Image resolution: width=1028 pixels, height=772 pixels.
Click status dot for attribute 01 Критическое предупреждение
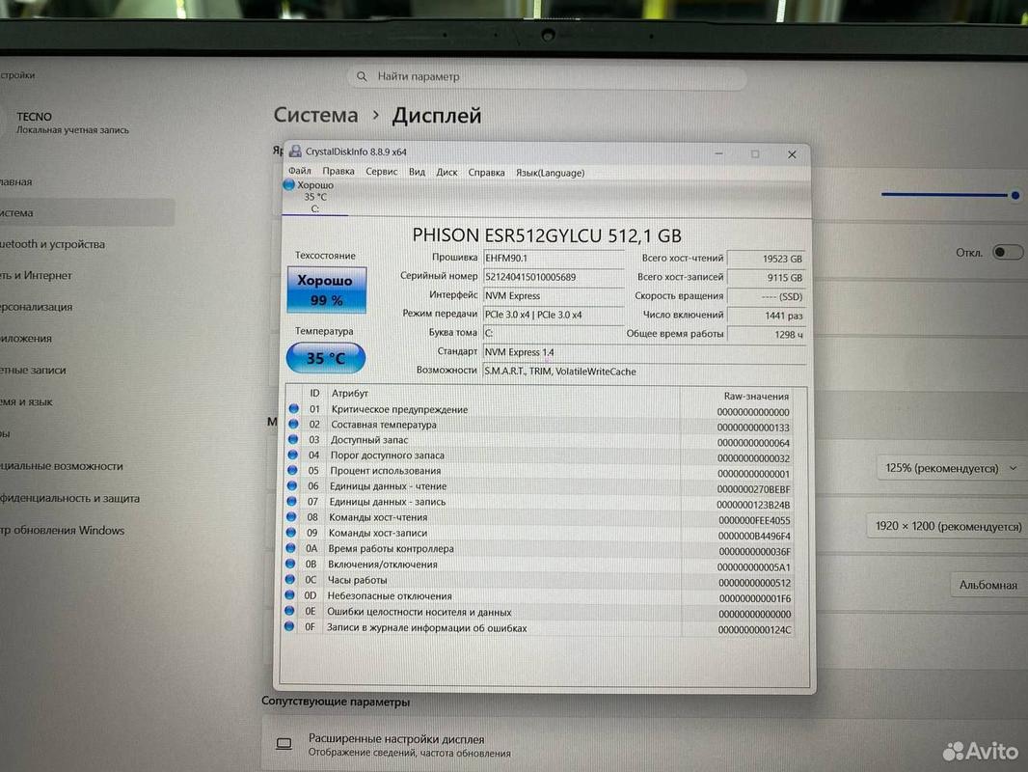[294, 408]
